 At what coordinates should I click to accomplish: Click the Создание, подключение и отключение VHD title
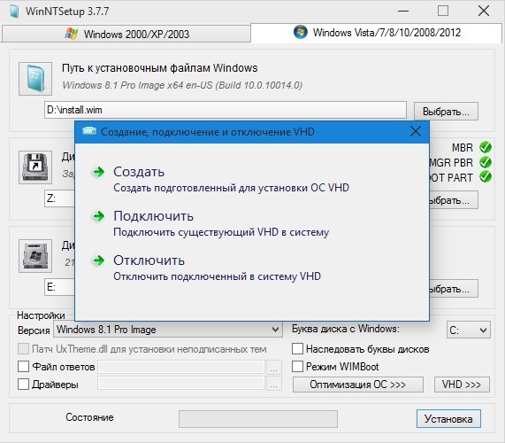(x=208, y=132)
